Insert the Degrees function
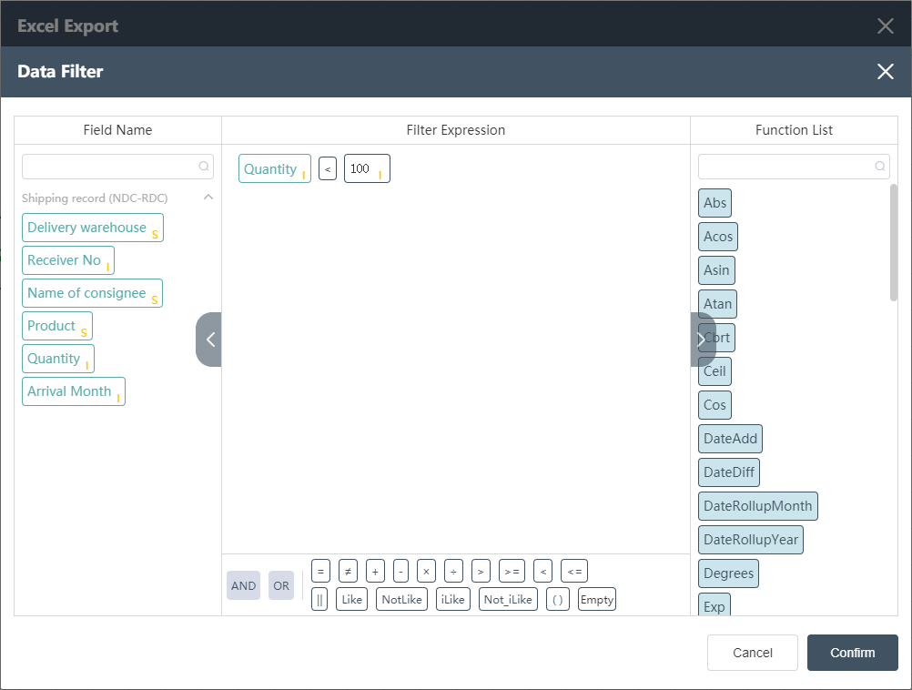The width and height of the screenshot is (912, 690). [729, 573]
